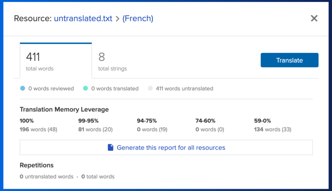
Task: Switch to the 411 total words tab
Action: tap(56, 61)
